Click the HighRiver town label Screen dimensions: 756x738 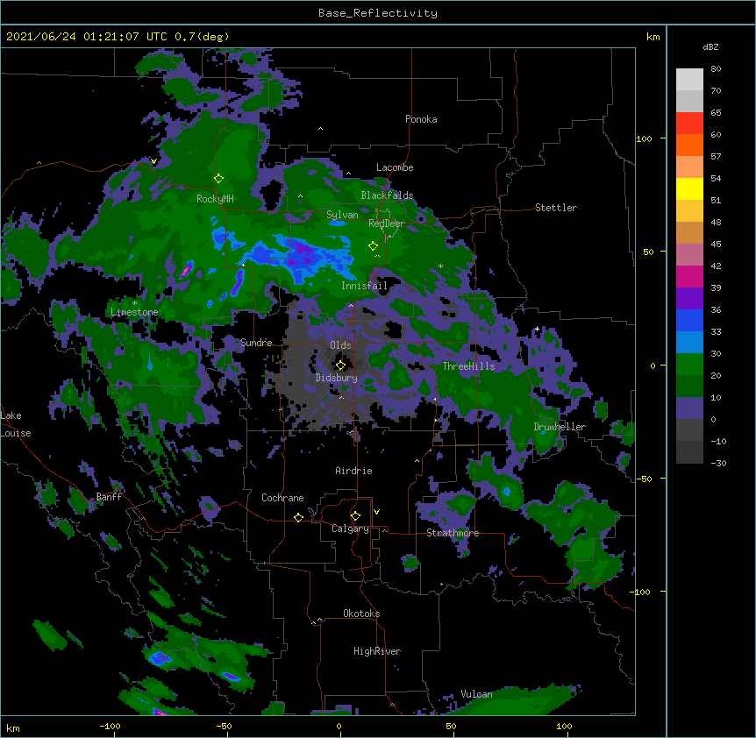tap(377, 651)
